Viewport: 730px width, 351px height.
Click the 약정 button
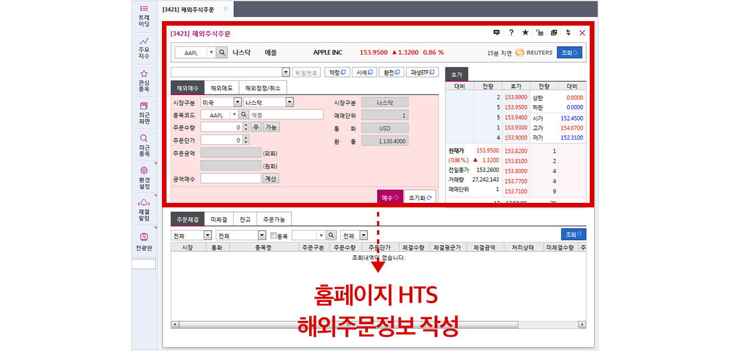tap(337, 72)
